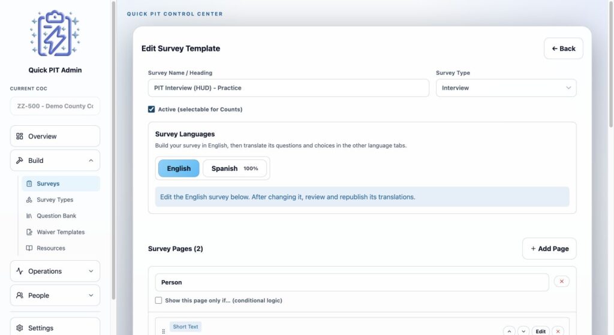This screenshot has height=335, width=614.
Task: Click the Question Bank library icon
Action: click(29, 216)
